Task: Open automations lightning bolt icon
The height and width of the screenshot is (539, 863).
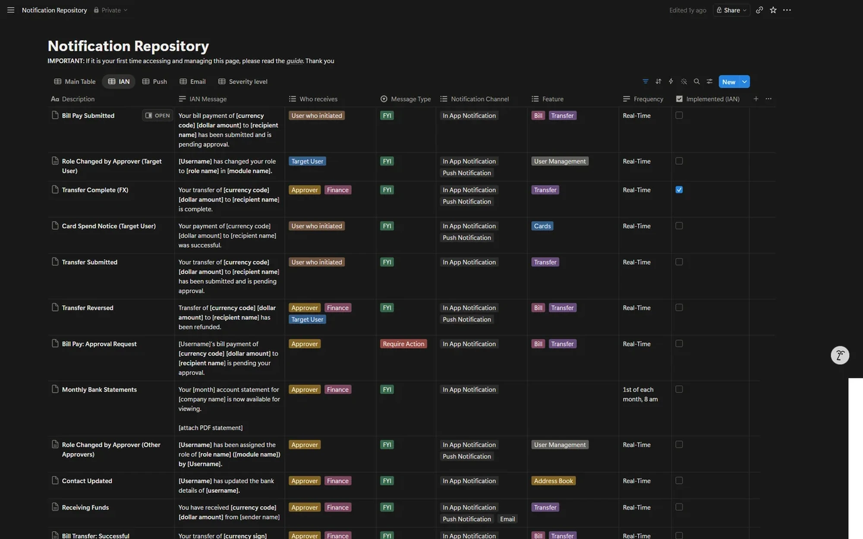Action: click(x=671, y=81)
